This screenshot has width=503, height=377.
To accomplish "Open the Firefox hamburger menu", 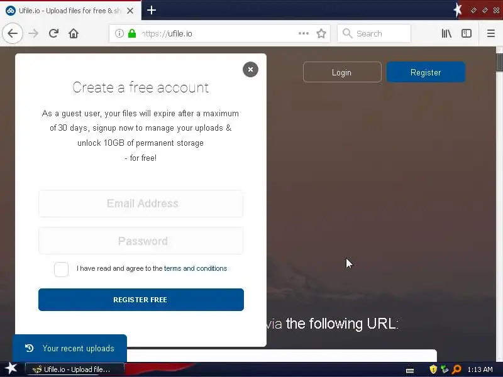I will point(491,33).
